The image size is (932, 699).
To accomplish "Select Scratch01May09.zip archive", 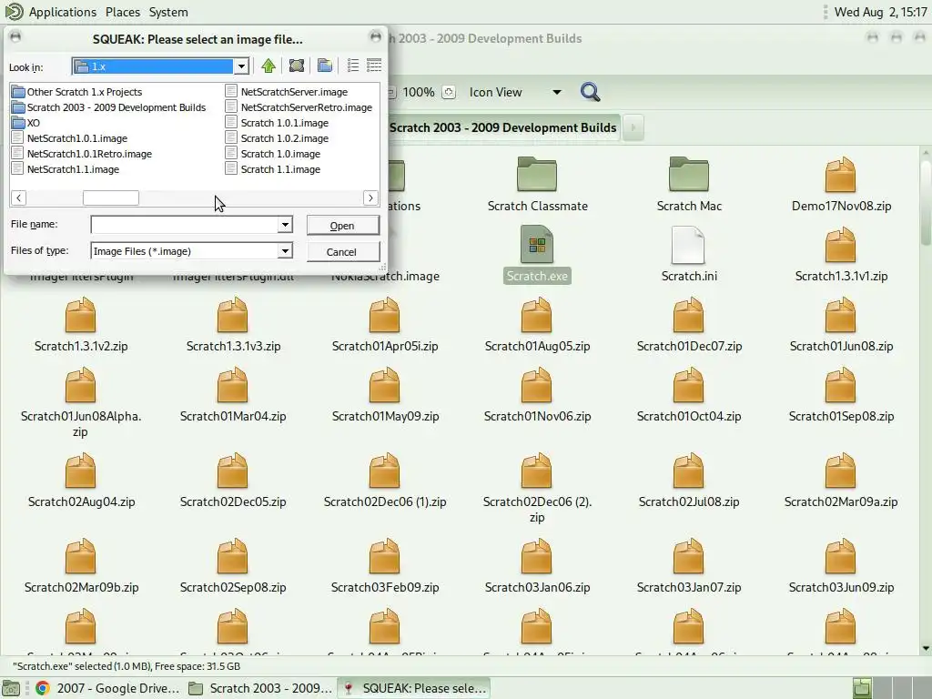I will [x=385, y=395].
